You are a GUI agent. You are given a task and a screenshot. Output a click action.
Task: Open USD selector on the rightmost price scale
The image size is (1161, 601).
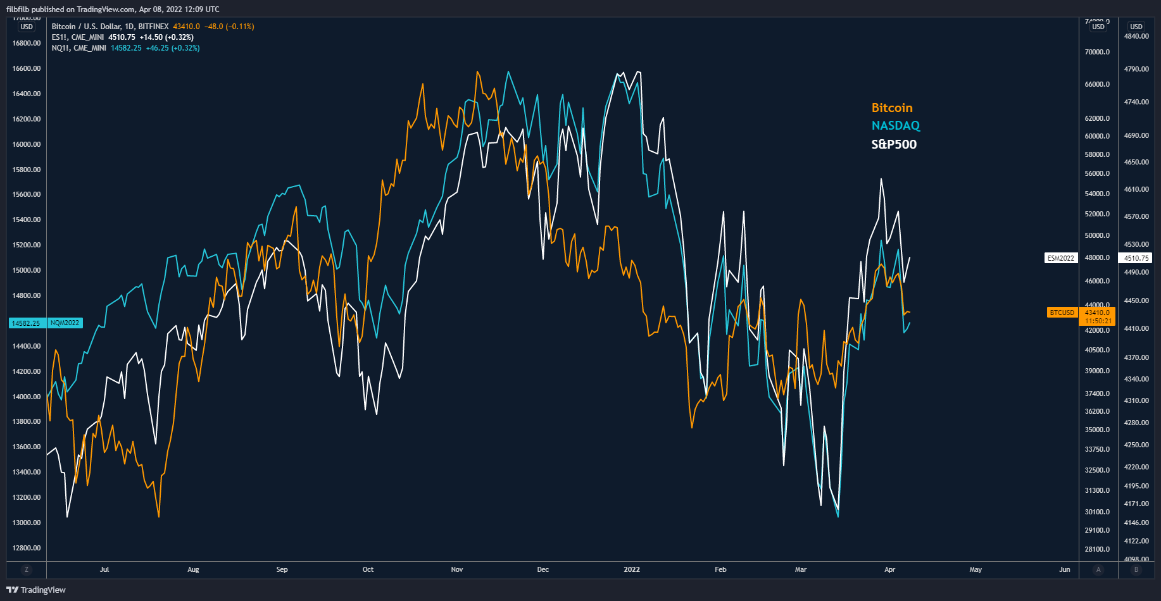(x=1136, y=27)
